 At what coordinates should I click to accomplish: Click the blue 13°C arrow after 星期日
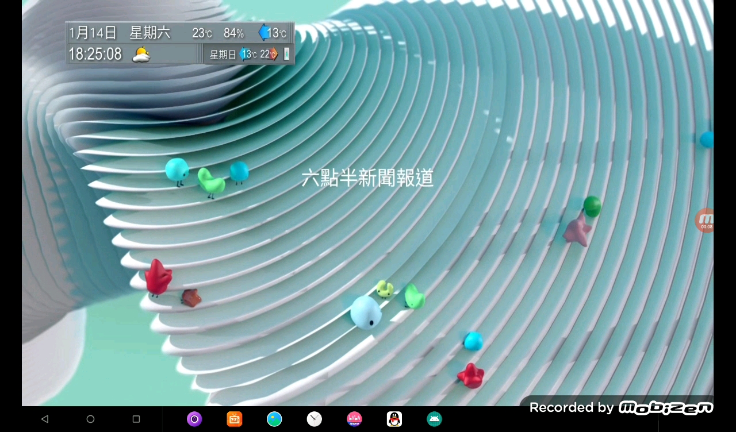tap(244, 55)
